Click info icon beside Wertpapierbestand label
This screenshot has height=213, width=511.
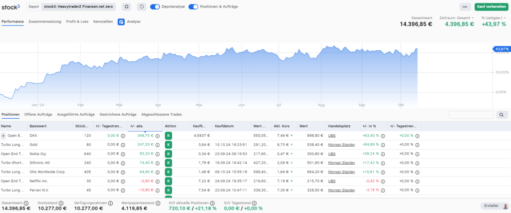158,203
